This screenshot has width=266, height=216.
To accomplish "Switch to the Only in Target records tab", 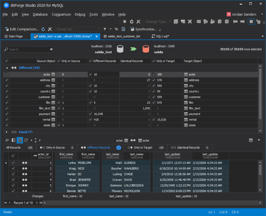I will 143,148.
